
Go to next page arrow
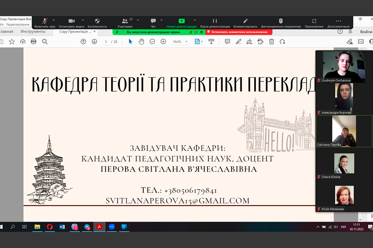(94, 42)
